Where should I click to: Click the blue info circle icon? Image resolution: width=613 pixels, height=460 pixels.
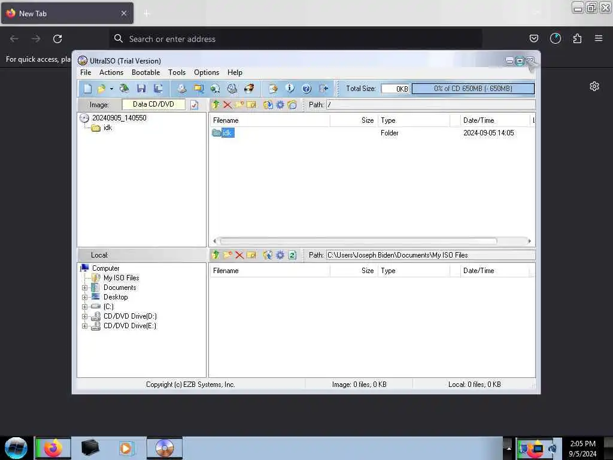point(290,89)
